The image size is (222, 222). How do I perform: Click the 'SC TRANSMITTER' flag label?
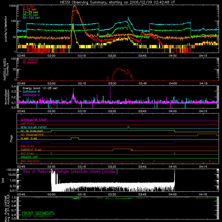(x=32, y=135)
